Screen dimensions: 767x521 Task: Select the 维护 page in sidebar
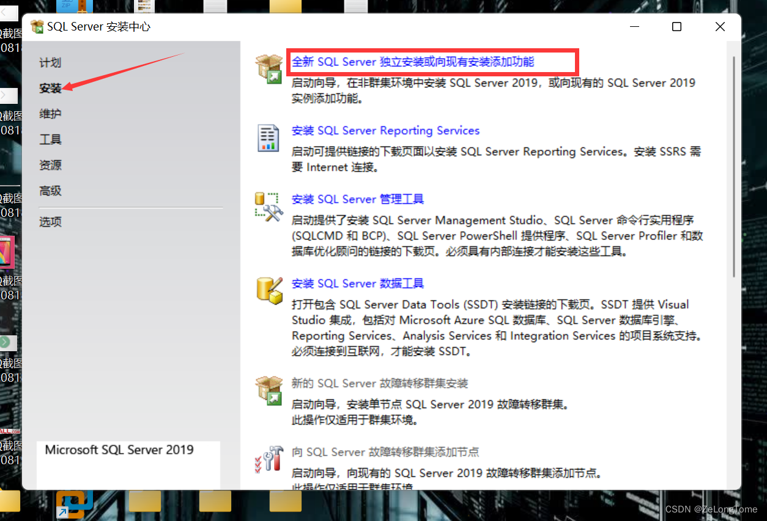tap(50, 114)
